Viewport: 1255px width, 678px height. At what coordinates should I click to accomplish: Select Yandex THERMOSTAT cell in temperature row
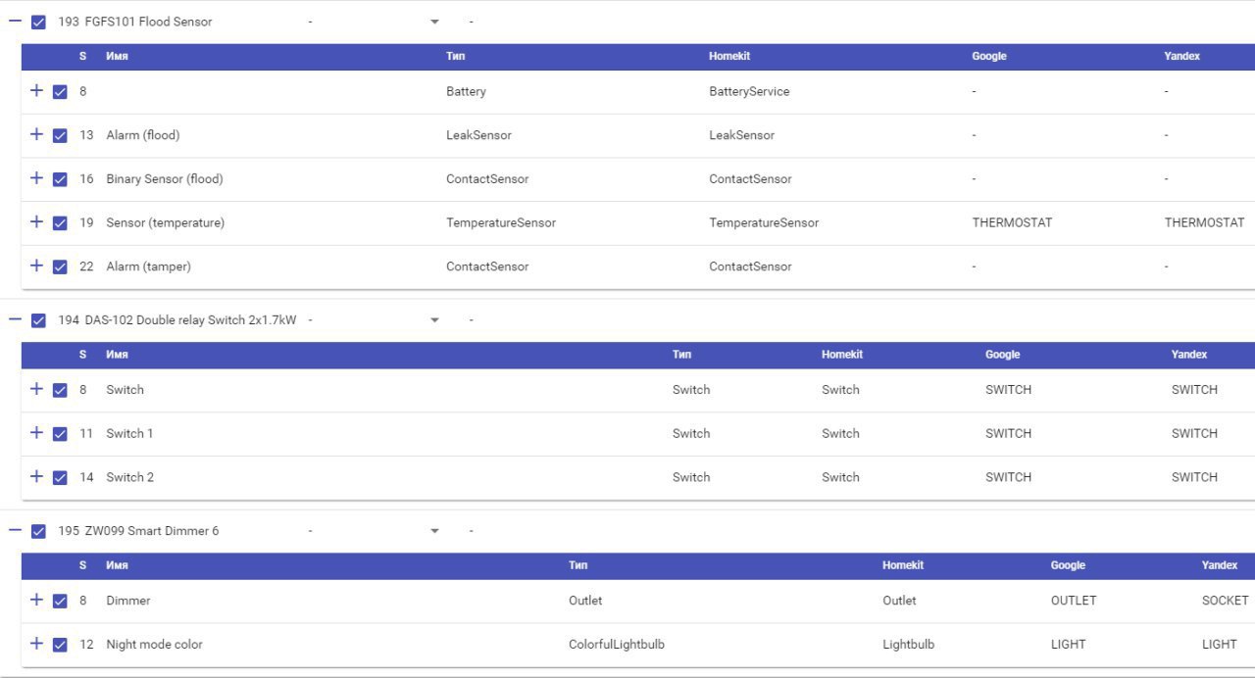point(1205,222)
